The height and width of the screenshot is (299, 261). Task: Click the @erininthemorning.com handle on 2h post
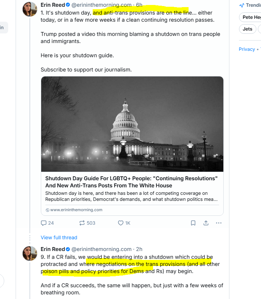tap(102, 249)
